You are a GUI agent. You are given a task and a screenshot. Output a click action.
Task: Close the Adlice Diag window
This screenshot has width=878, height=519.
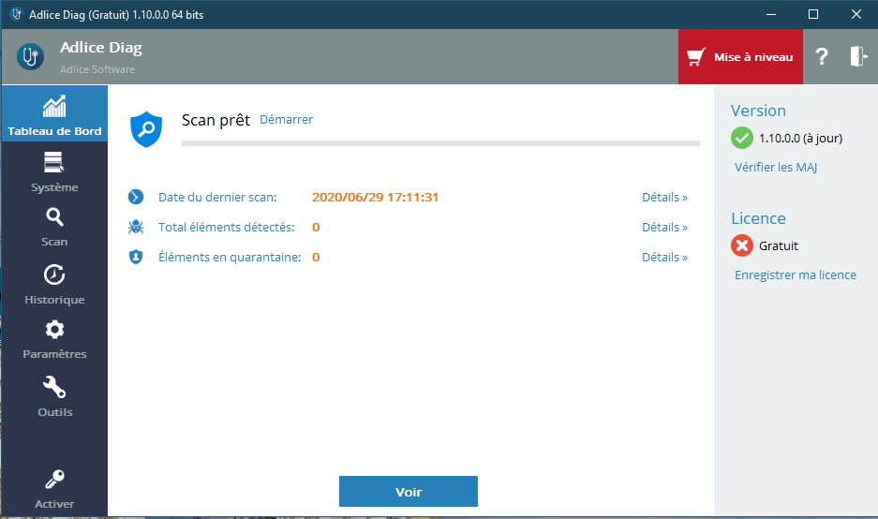click(856, 15)
